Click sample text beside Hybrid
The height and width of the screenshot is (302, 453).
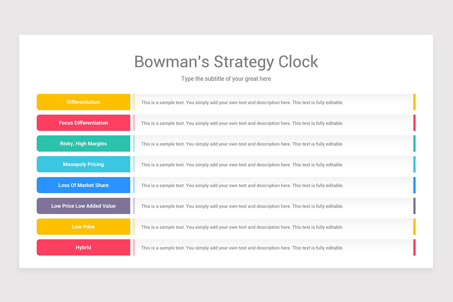click(x=242, y=248)
